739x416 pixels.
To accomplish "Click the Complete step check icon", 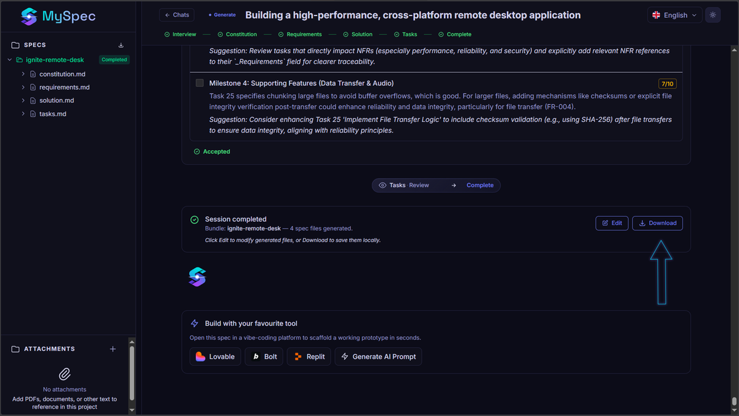I will click(x=441, y=35).
